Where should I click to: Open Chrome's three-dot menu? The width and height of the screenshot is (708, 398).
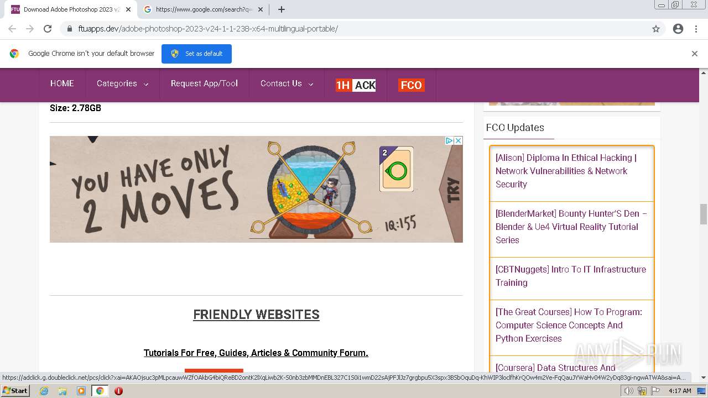point(696,29)
